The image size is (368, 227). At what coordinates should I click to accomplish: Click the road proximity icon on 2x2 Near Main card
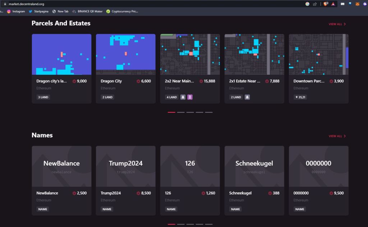click(x=183, y=97)
